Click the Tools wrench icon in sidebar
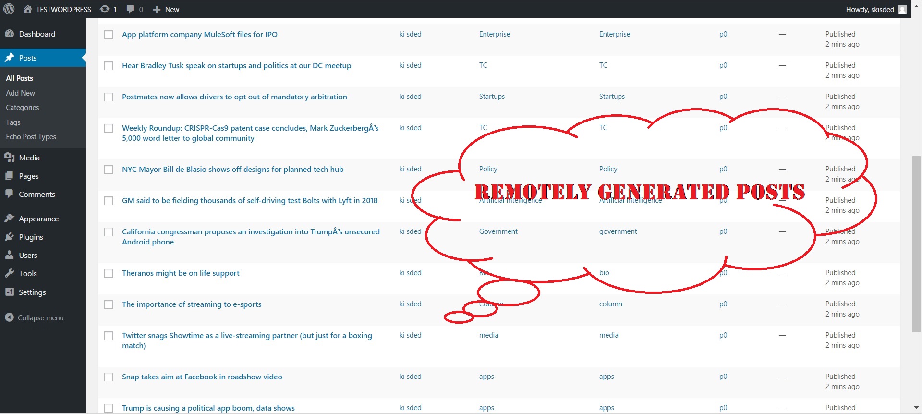The height and width of the screenshot is (414, 922). pos(9,273)
